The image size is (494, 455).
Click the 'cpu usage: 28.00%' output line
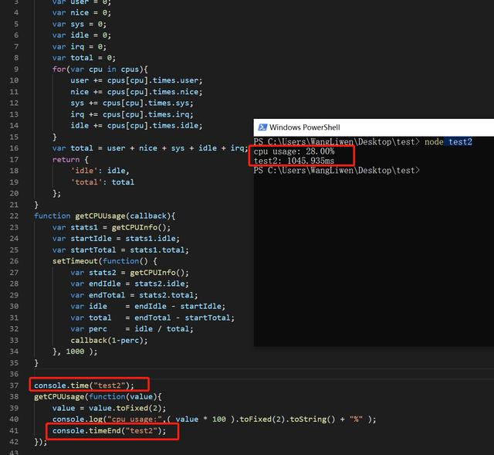(294, 151)
